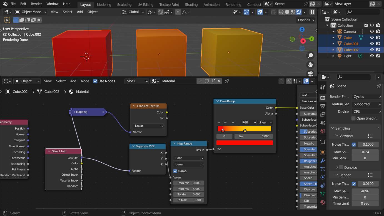Screen dimensions: 384x216
Task: Open the Feature Set dropdown
Action: [367, 104]
